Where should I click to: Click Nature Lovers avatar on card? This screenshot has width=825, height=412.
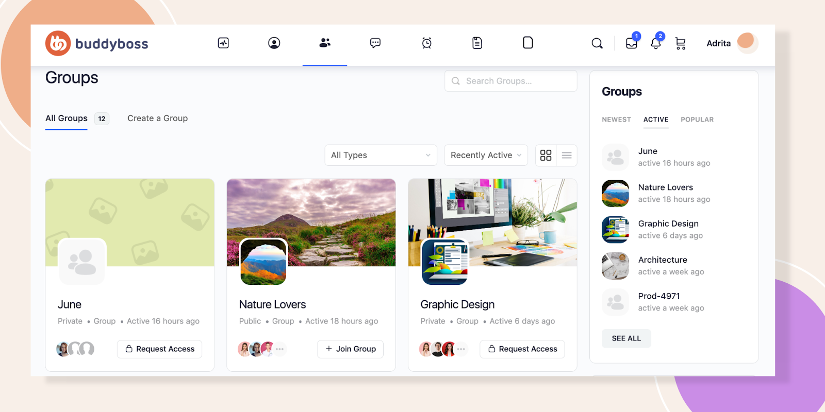pyautogui.click(x=263, y=262)
